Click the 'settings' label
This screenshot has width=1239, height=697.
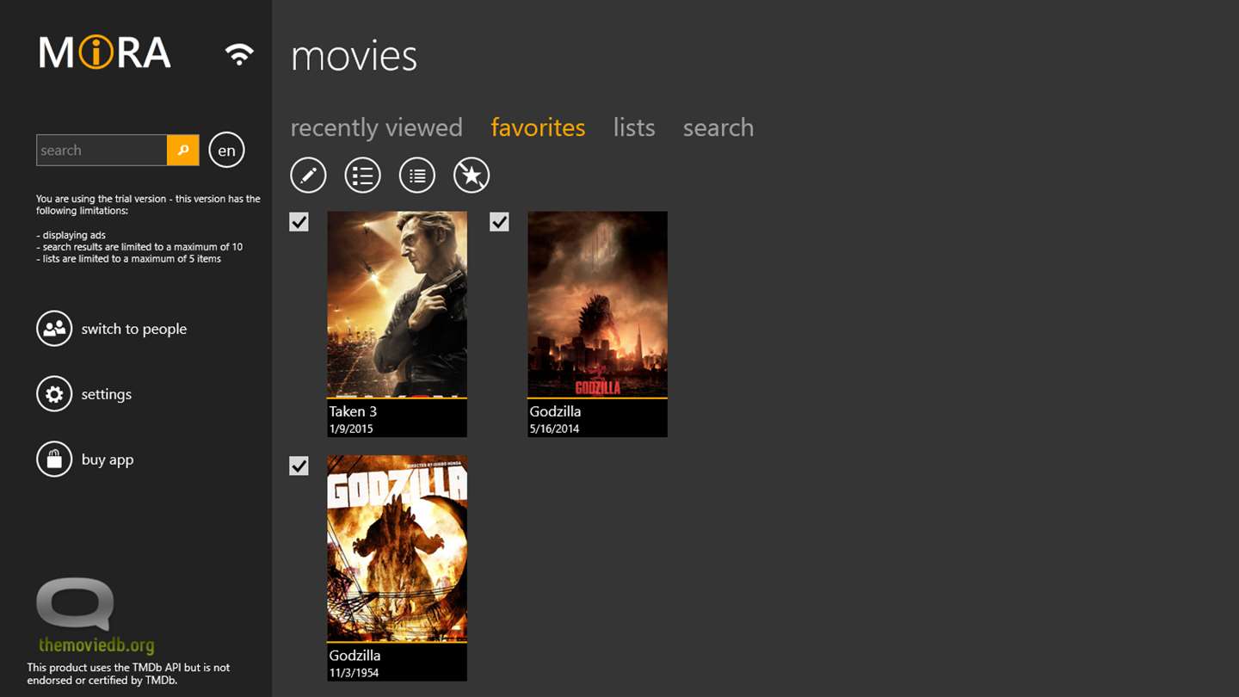click(x=107, y=394)
